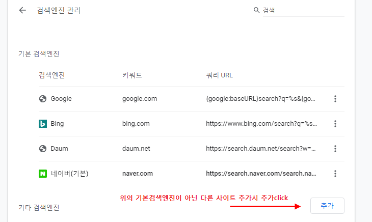Click the naver.com keyword cell

click(138, 174)
